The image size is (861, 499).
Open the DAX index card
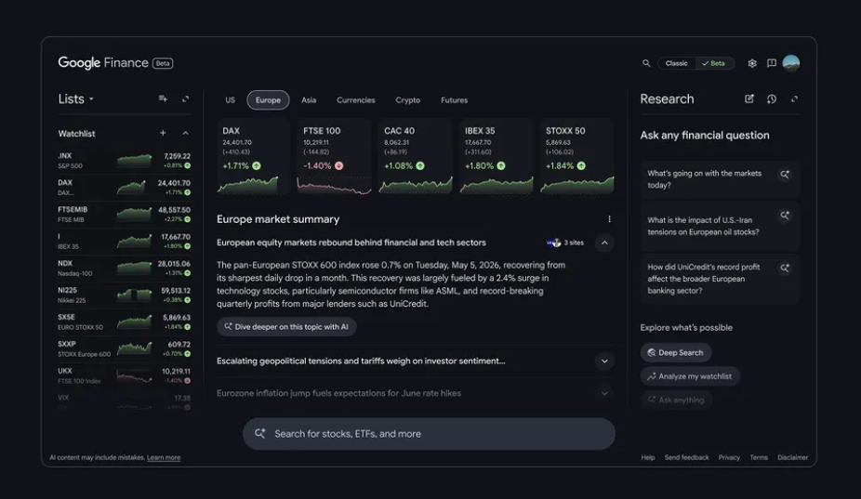pyautogui.click(x=253, y=157)
